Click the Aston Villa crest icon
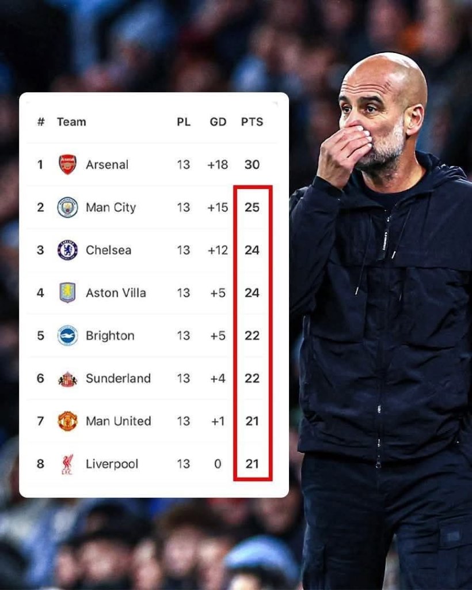 click(x=67, y=293)
